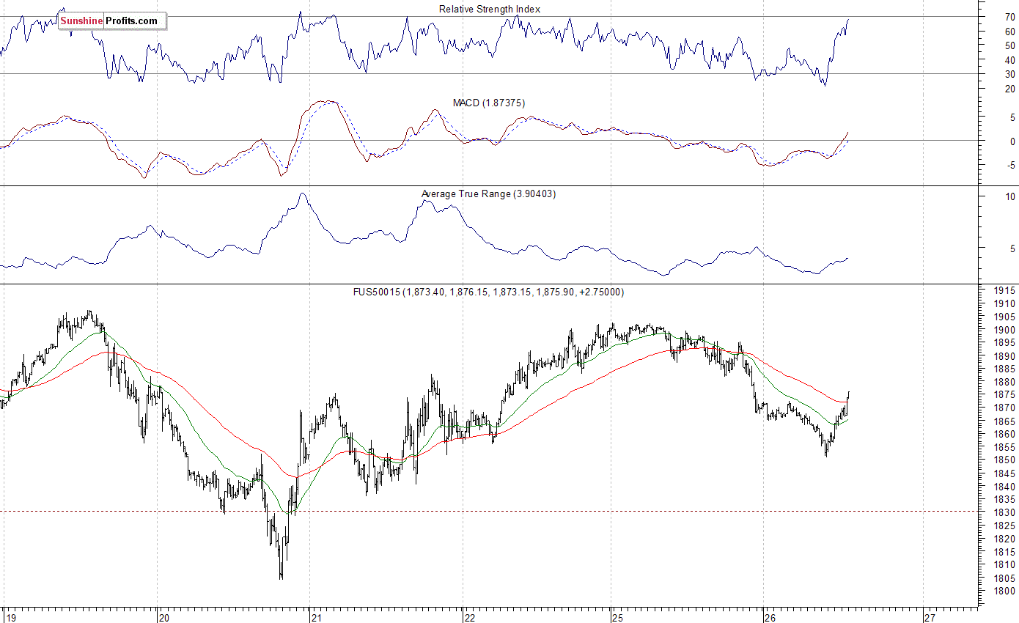1019x623 pixels.
Task: Click the 20 level on RSI scale
Action: click(x=1009, y=89)
